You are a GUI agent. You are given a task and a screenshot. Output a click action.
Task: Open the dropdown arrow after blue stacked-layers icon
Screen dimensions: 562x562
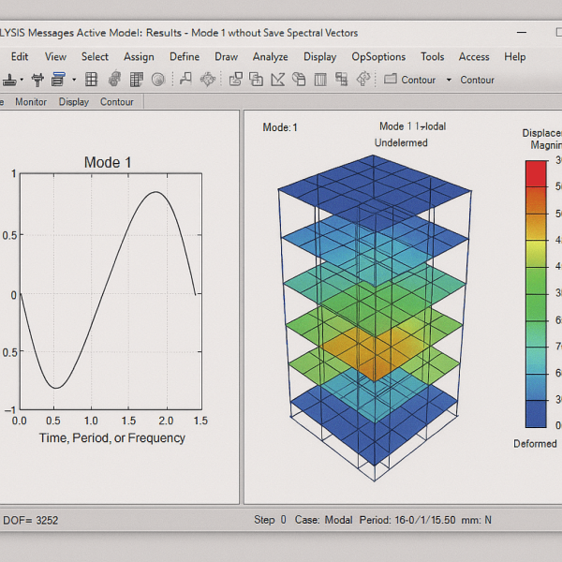pyautogui.click(x=73, y=80)
